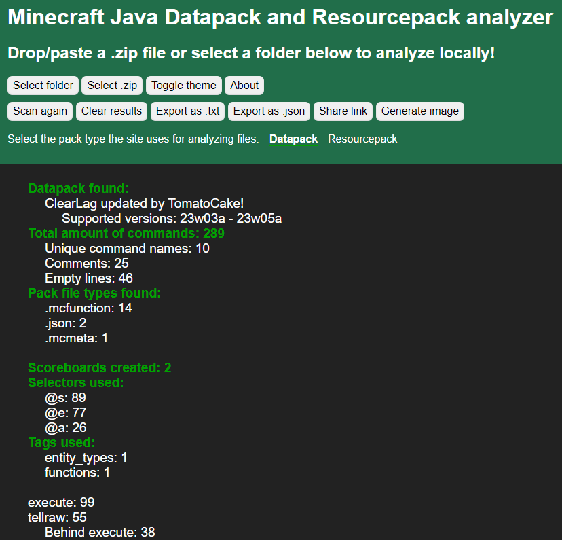562x540 pixels.
Task: Open the About page
Action: click(244, 85)
